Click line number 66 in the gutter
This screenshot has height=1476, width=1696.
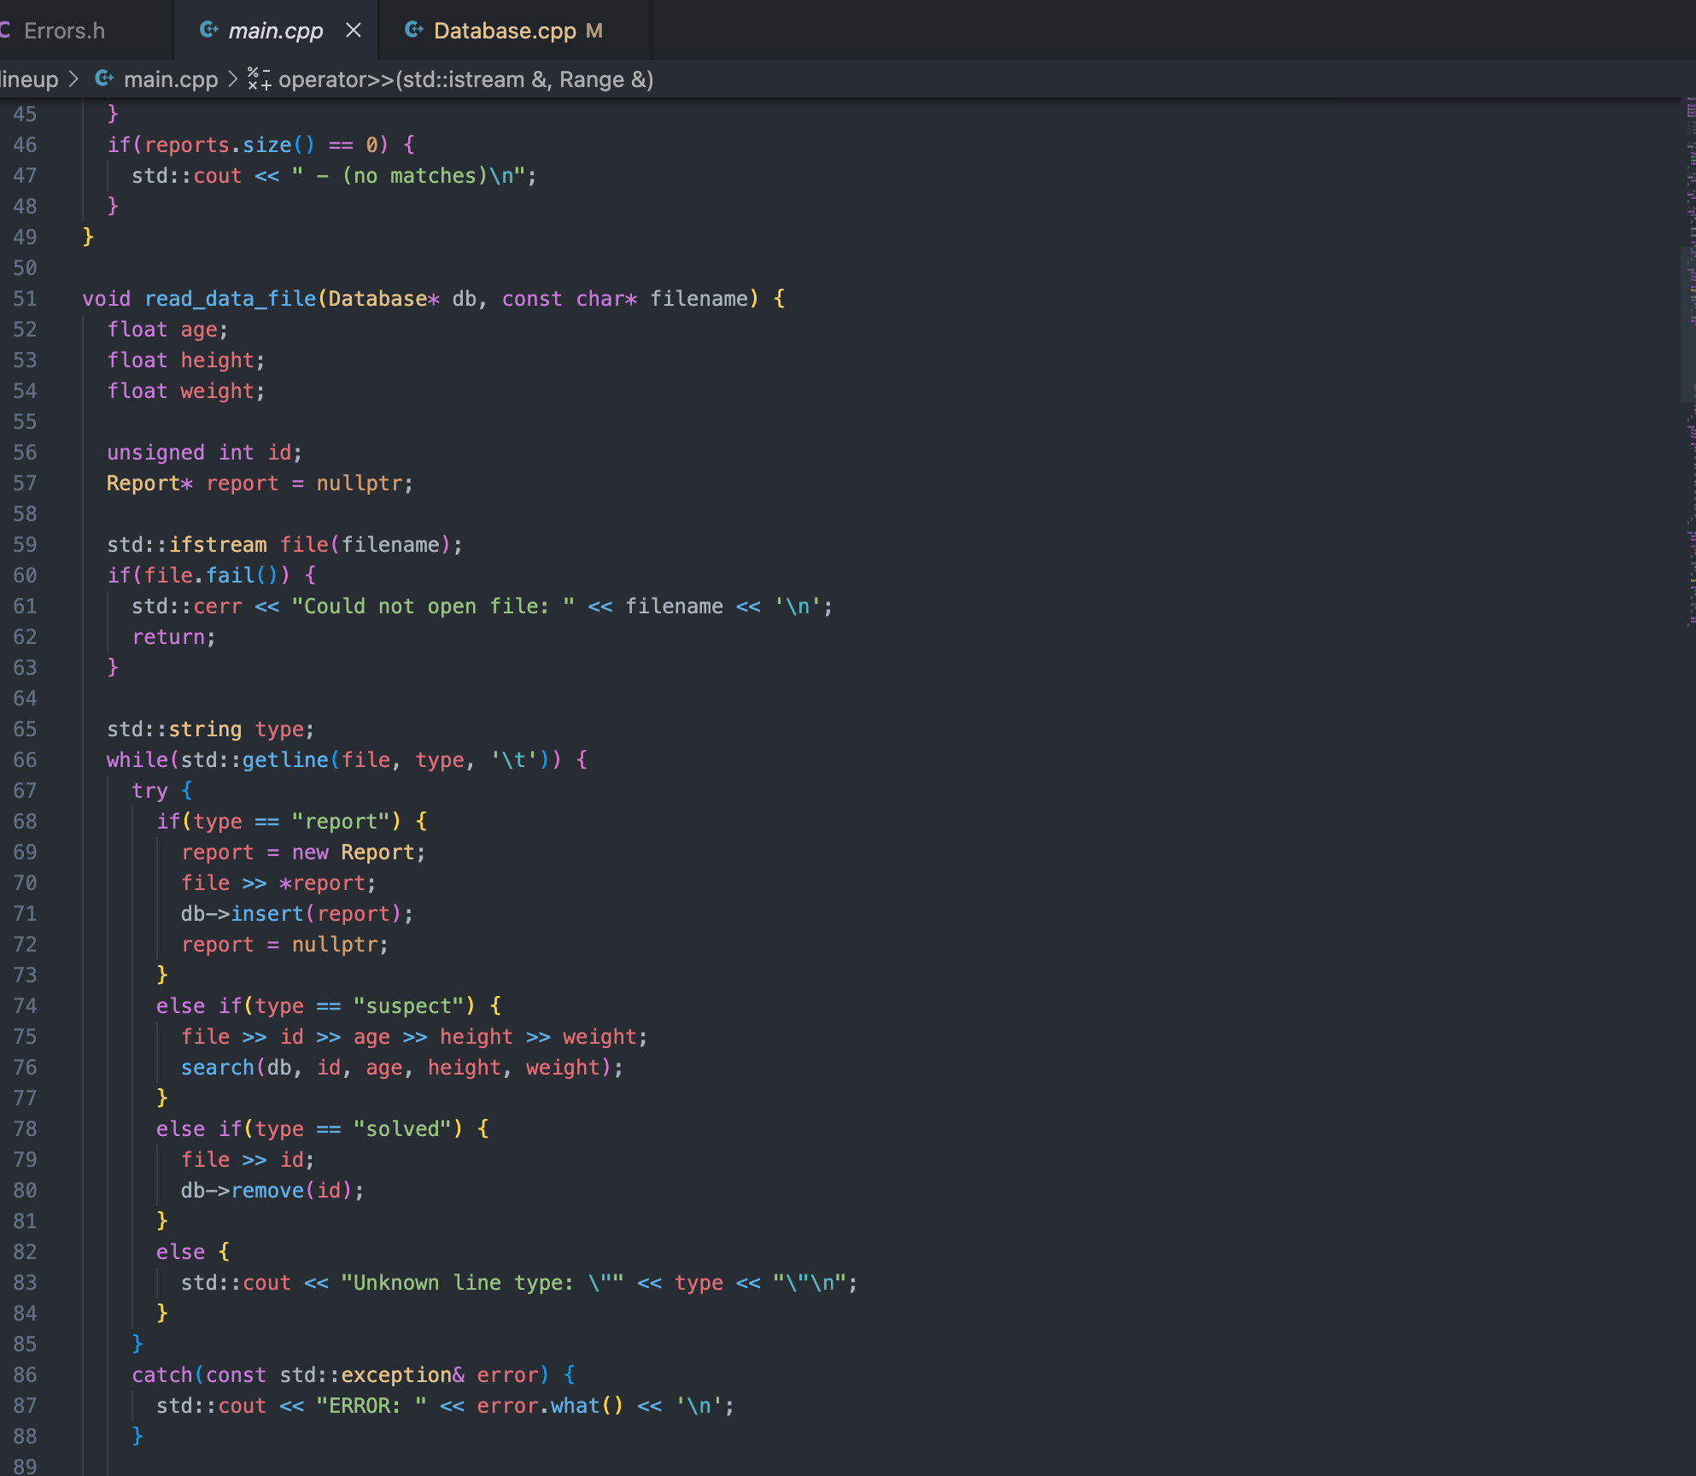click(25, 760)
